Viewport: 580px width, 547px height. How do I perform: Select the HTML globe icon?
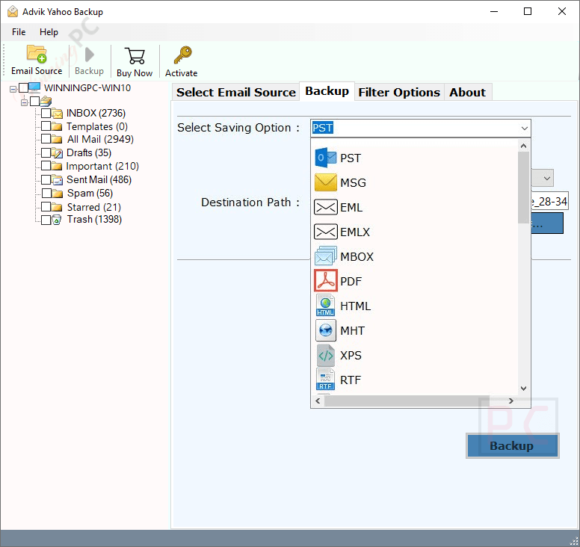[326, 306]
